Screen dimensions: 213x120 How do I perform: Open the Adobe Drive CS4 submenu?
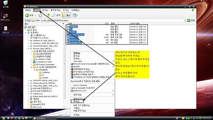click(x=93, y=90)
